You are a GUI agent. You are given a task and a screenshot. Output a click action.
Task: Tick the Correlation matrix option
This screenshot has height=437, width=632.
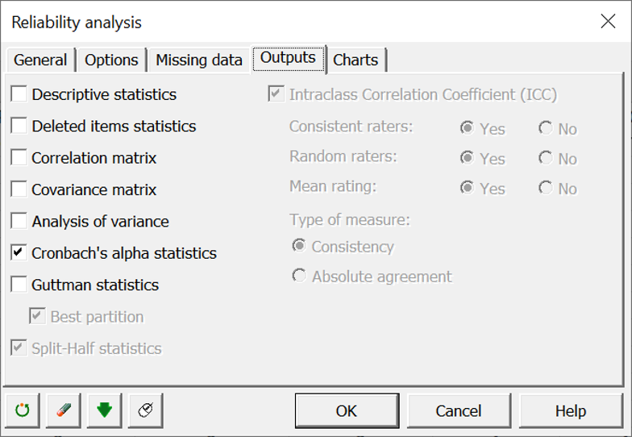click(19, 158)
